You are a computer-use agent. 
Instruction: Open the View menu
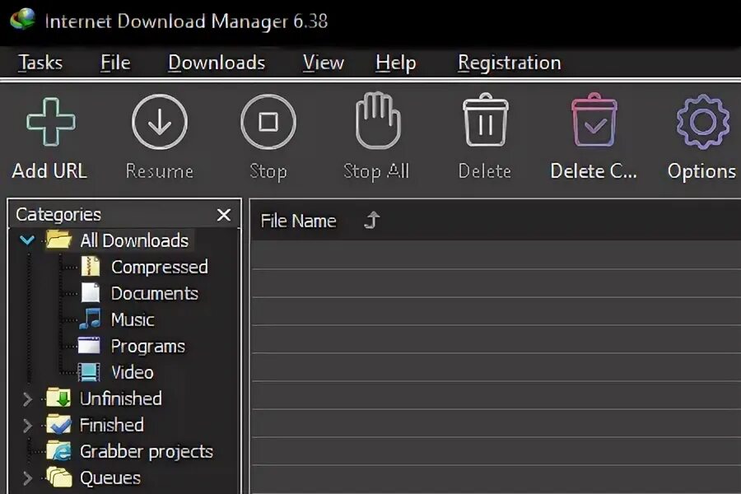tap(324, 63)
